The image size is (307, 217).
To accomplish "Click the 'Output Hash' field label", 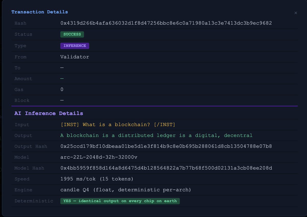I will (31, 146).
